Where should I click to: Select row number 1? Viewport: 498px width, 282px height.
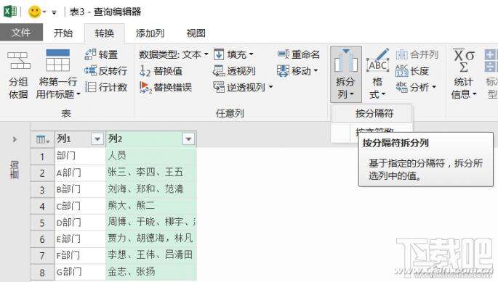[x=43, y=156]
